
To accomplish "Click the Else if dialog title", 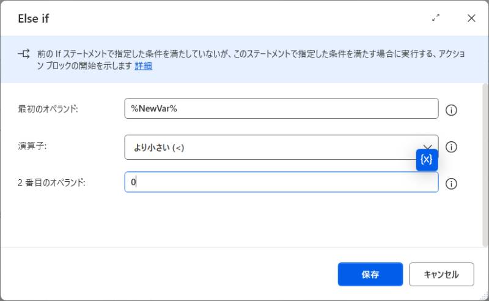I will [33, 18].
